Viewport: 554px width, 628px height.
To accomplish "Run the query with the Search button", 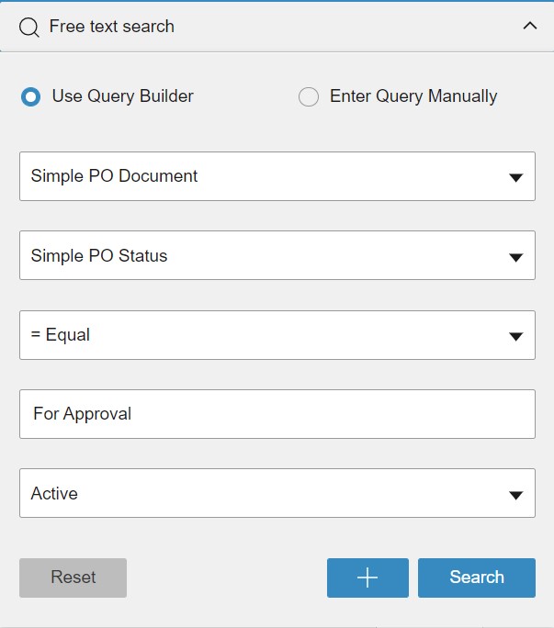I will point(476,578).
